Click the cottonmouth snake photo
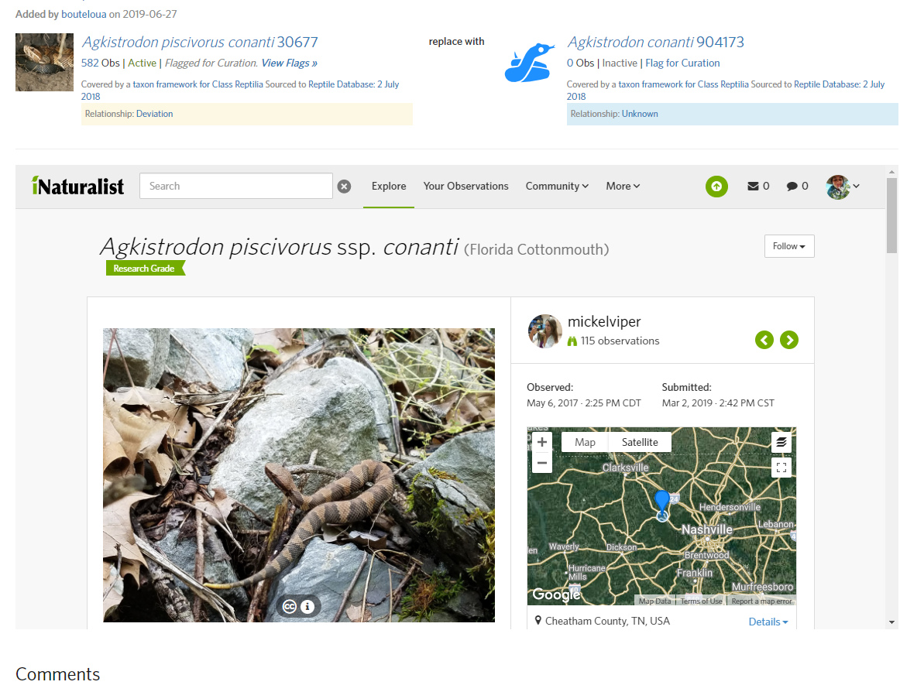924x692 pixels. pos(299,475)
